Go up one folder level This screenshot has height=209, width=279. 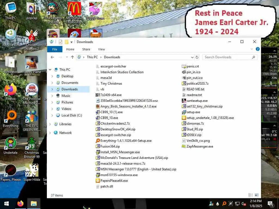tap(72, 57)
